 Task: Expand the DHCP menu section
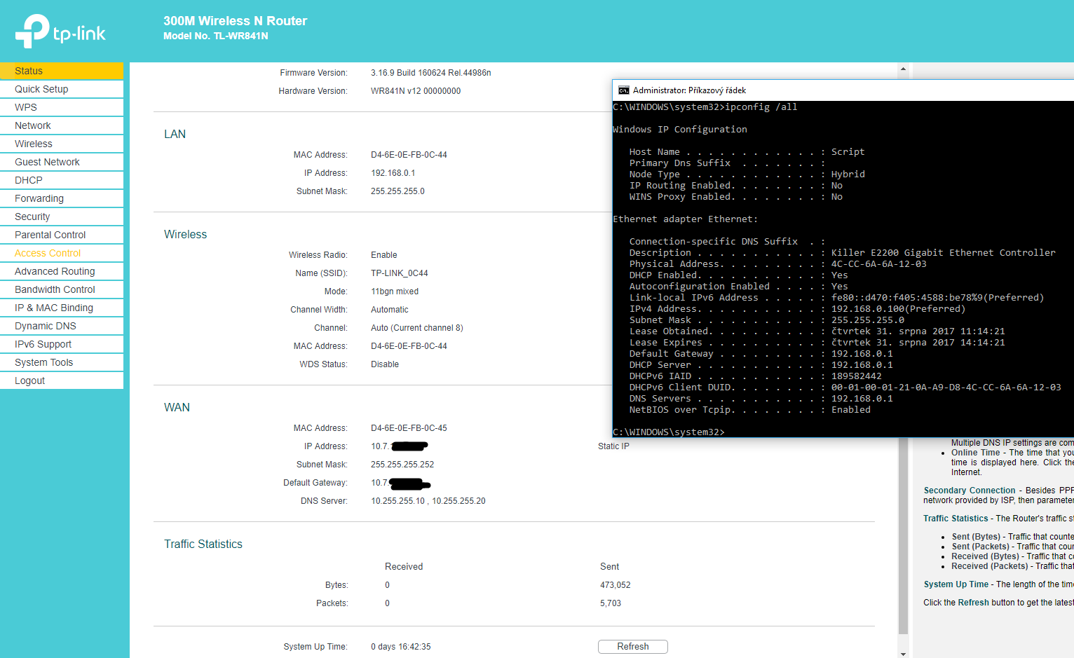[29, 180]
